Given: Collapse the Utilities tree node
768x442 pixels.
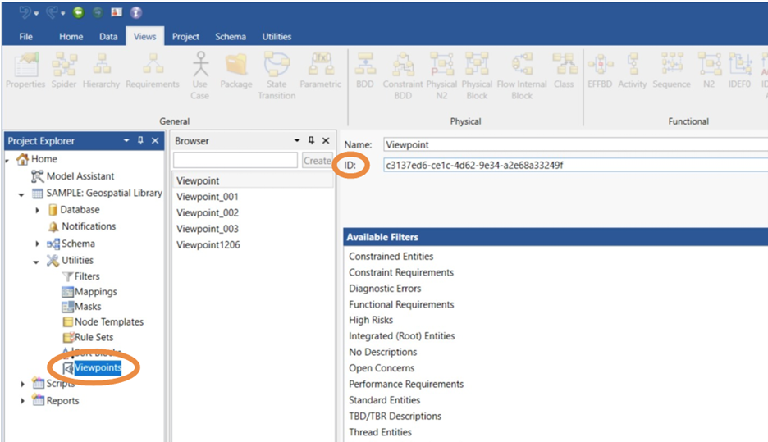Looking at the screenshot, I should [37, 261].
